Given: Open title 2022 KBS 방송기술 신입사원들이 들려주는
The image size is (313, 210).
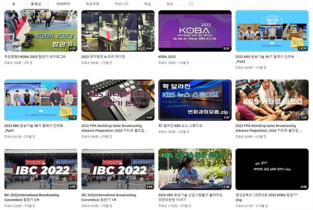Looking at the screenshot, I should [190, 197].
